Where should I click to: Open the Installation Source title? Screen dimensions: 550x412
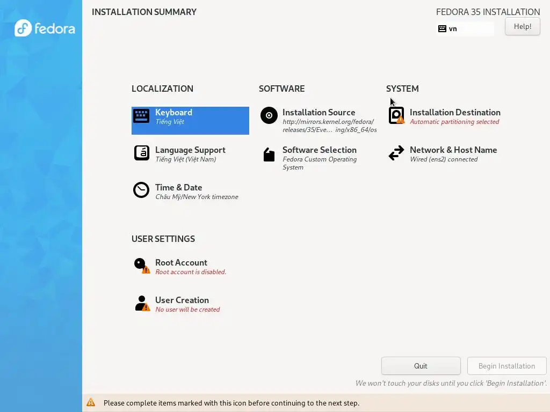coord(319,113)
